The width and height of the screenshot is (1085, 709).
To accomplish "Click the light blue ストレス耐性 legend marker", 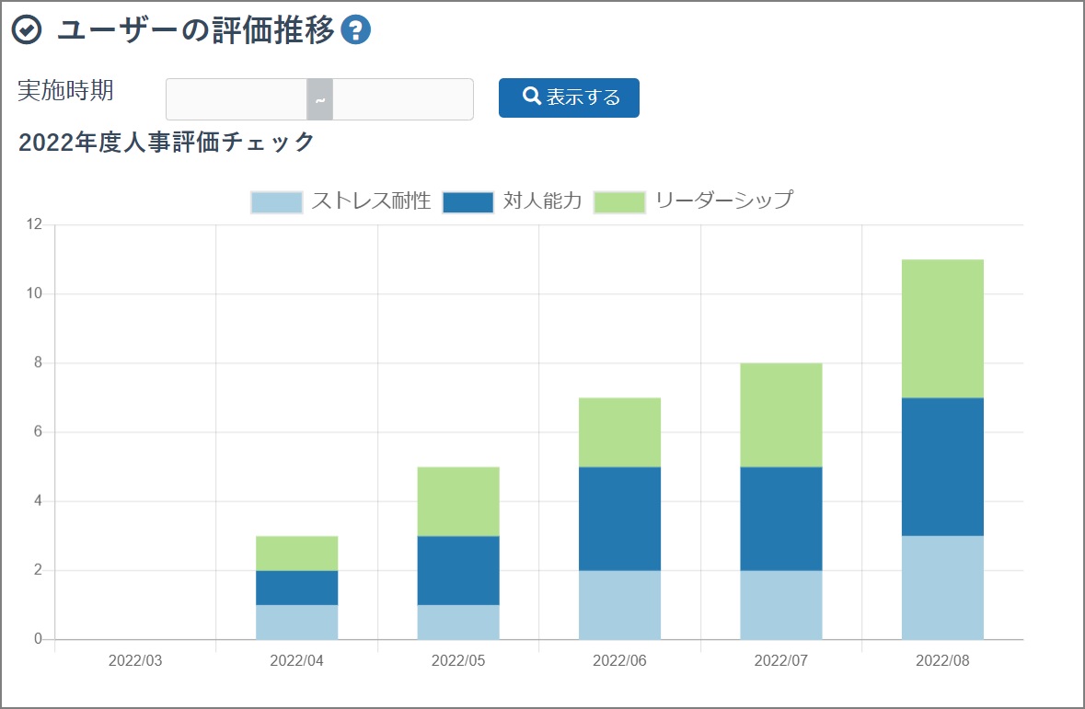I will [x=275, y=200].
